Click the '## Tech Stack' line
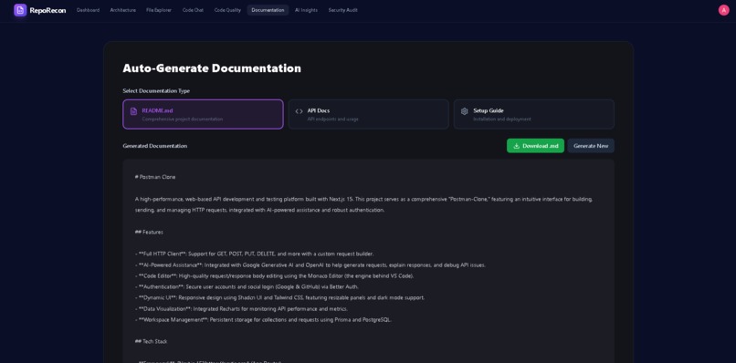Screen dimensions: 736x363 (152, 341)
